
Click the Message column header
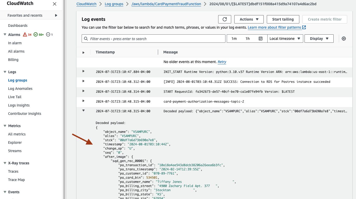[x=171, y=52]
